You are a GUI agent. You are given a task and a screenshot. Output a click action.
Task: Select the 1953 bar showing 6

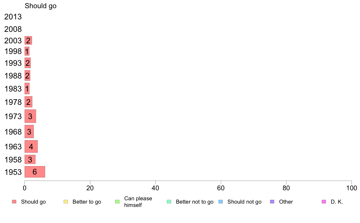(x=35, y=172)
